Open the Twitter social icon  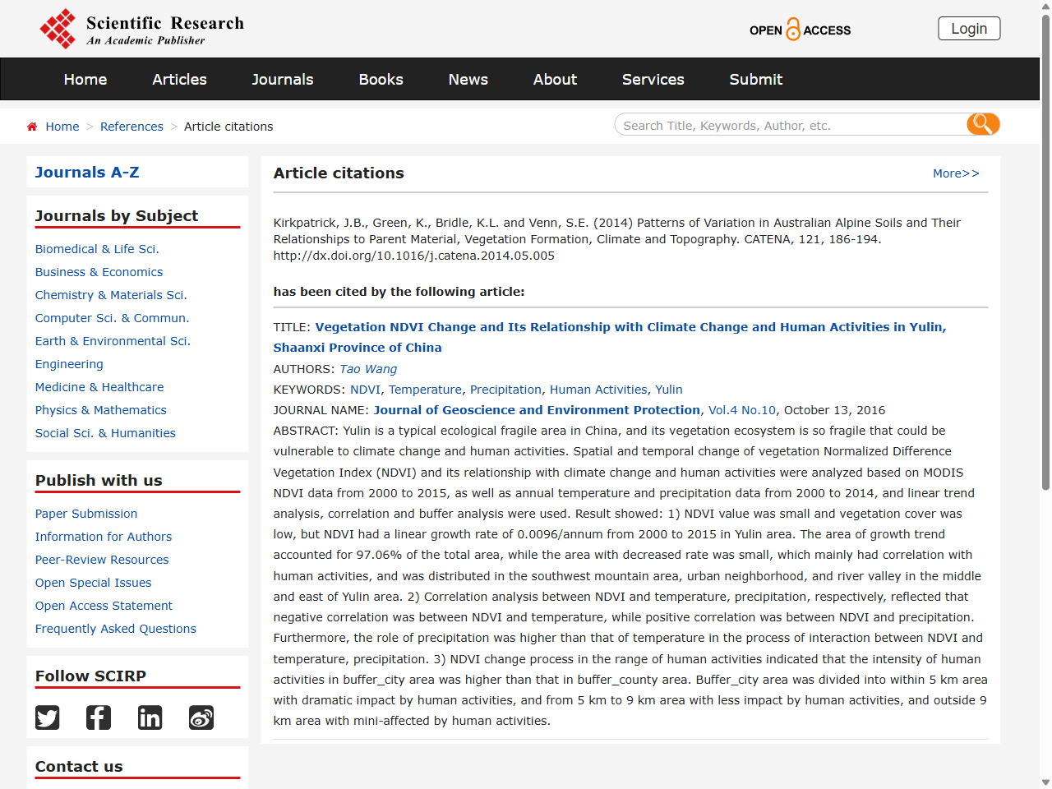48,717
